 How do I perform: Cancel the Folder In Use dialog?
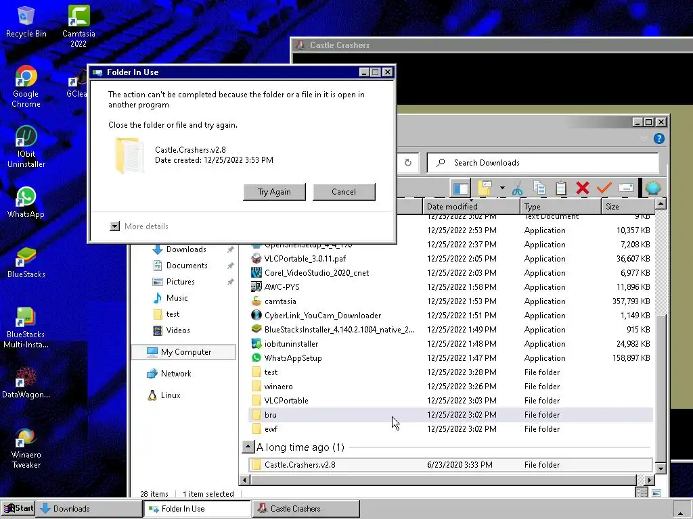tap(344, 192)
